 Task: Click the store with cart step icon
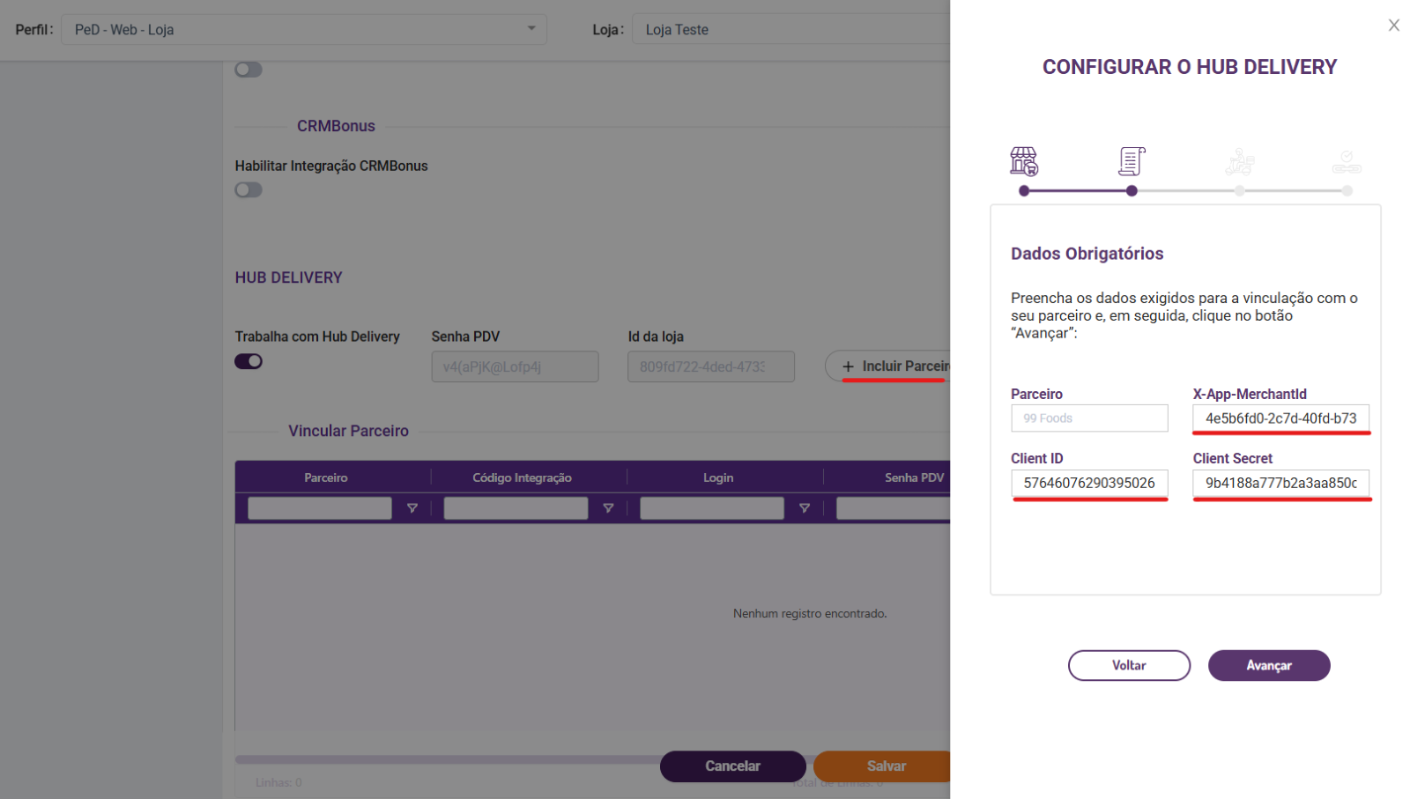coord(1023,162)
